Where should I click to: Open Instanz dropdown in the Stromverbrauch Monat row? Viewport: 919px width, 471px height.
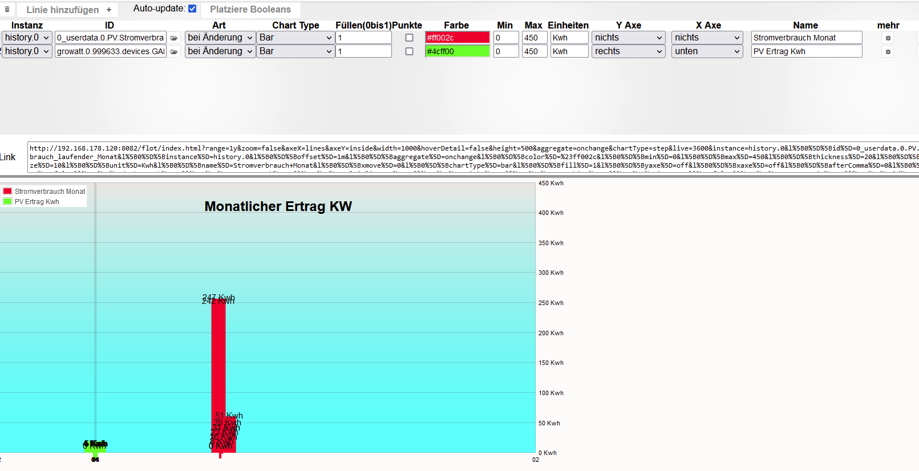(27, 38)
